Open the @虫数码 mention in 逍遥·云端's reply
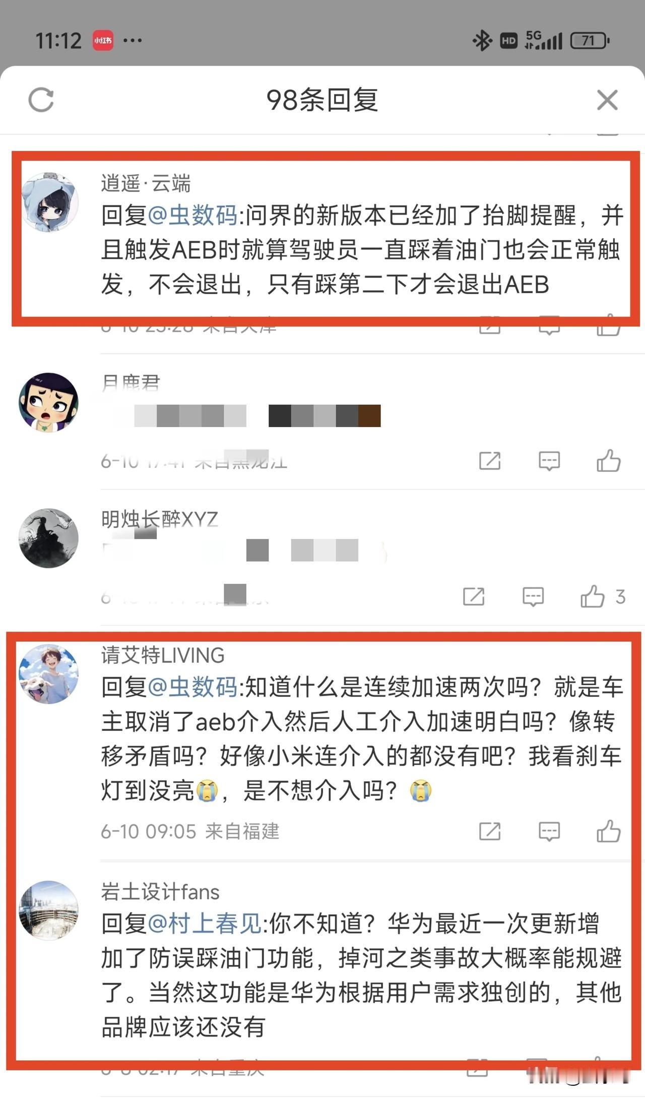Screen dimensions: 645x1099 point(192,215)
